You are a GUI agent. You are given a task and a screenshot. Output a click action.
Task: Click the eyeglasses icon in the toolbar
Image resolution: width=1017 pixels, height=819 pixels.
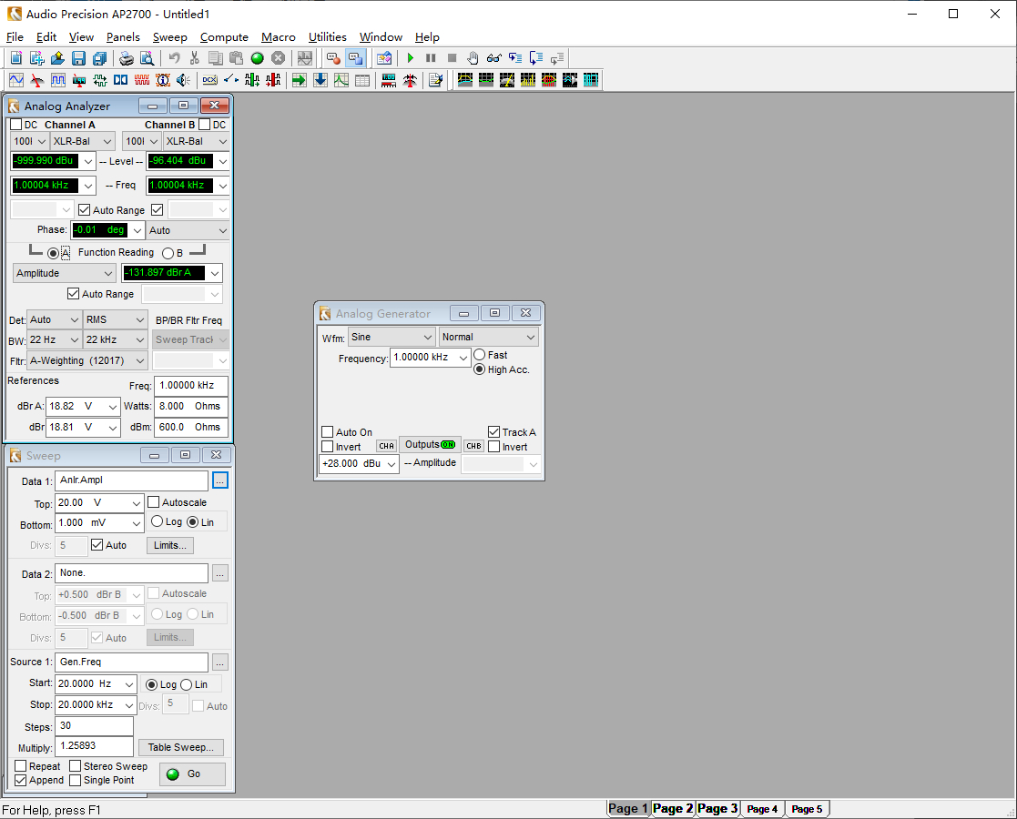(x=493, y=58)
